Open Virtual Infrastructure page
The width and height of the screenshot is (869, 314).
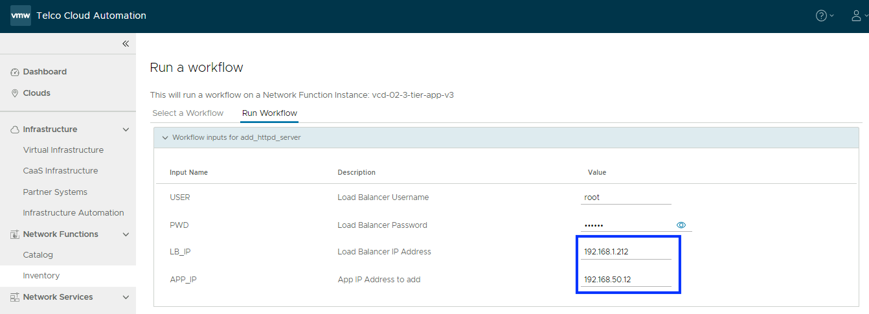63,150
